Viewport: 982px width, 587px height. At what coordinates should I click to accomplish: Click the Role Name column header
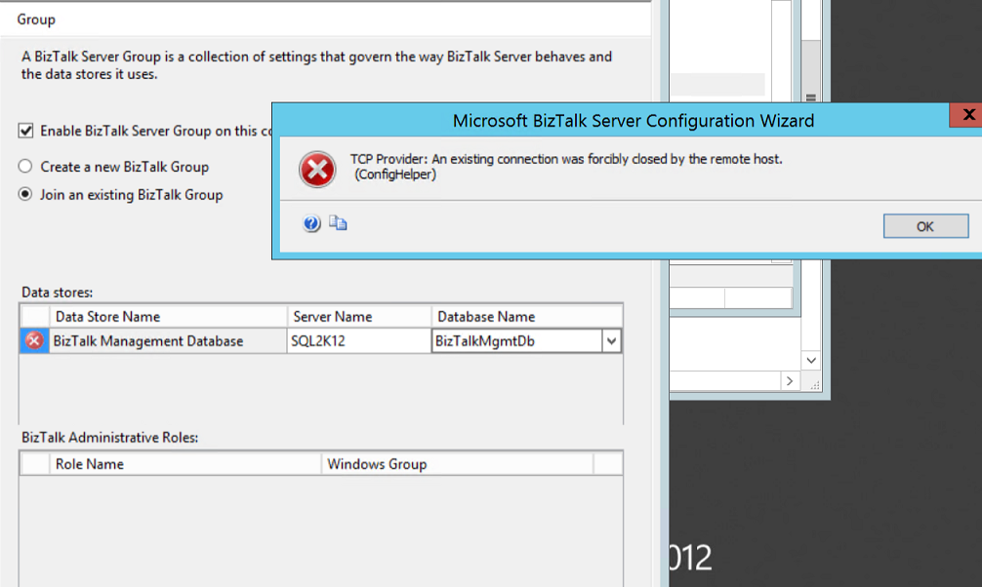point(185,464)
